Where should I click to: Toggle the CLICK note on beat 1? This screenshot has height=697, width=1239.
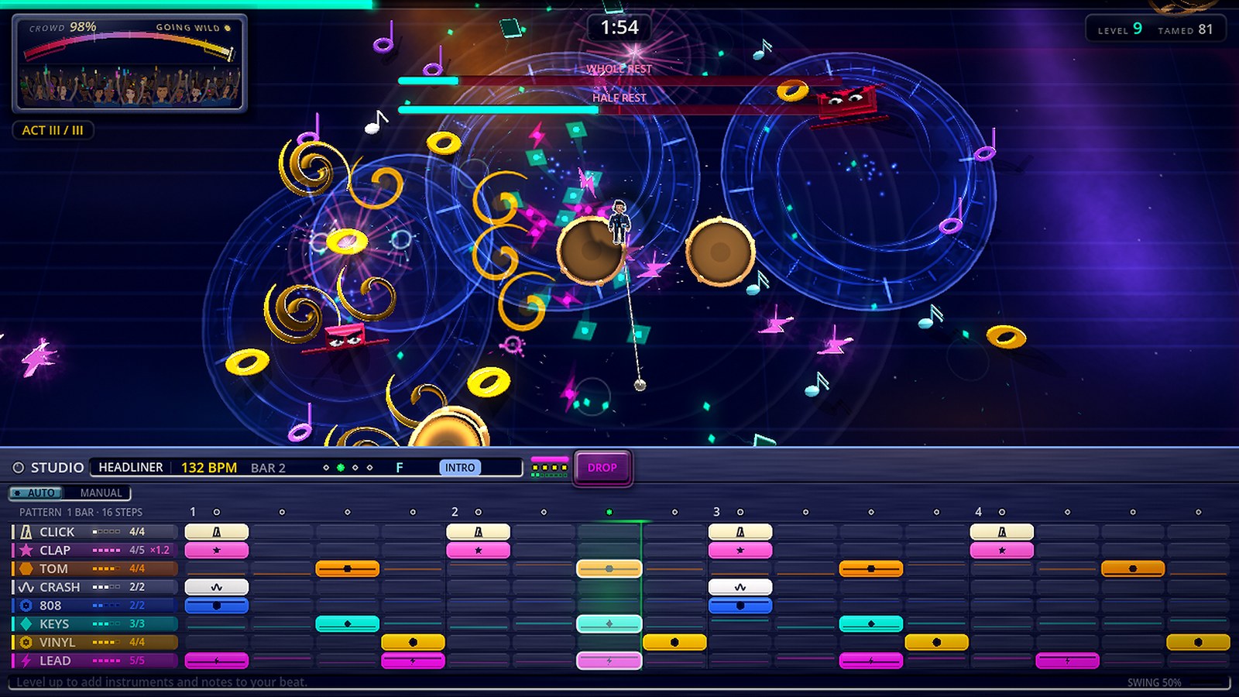pyautogui.click(x=217, y=532)
